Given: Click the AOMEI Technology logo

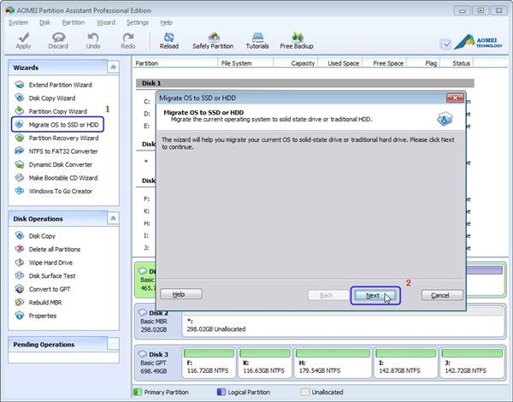Looking at the screenshot, I should (x=478, y=42).
